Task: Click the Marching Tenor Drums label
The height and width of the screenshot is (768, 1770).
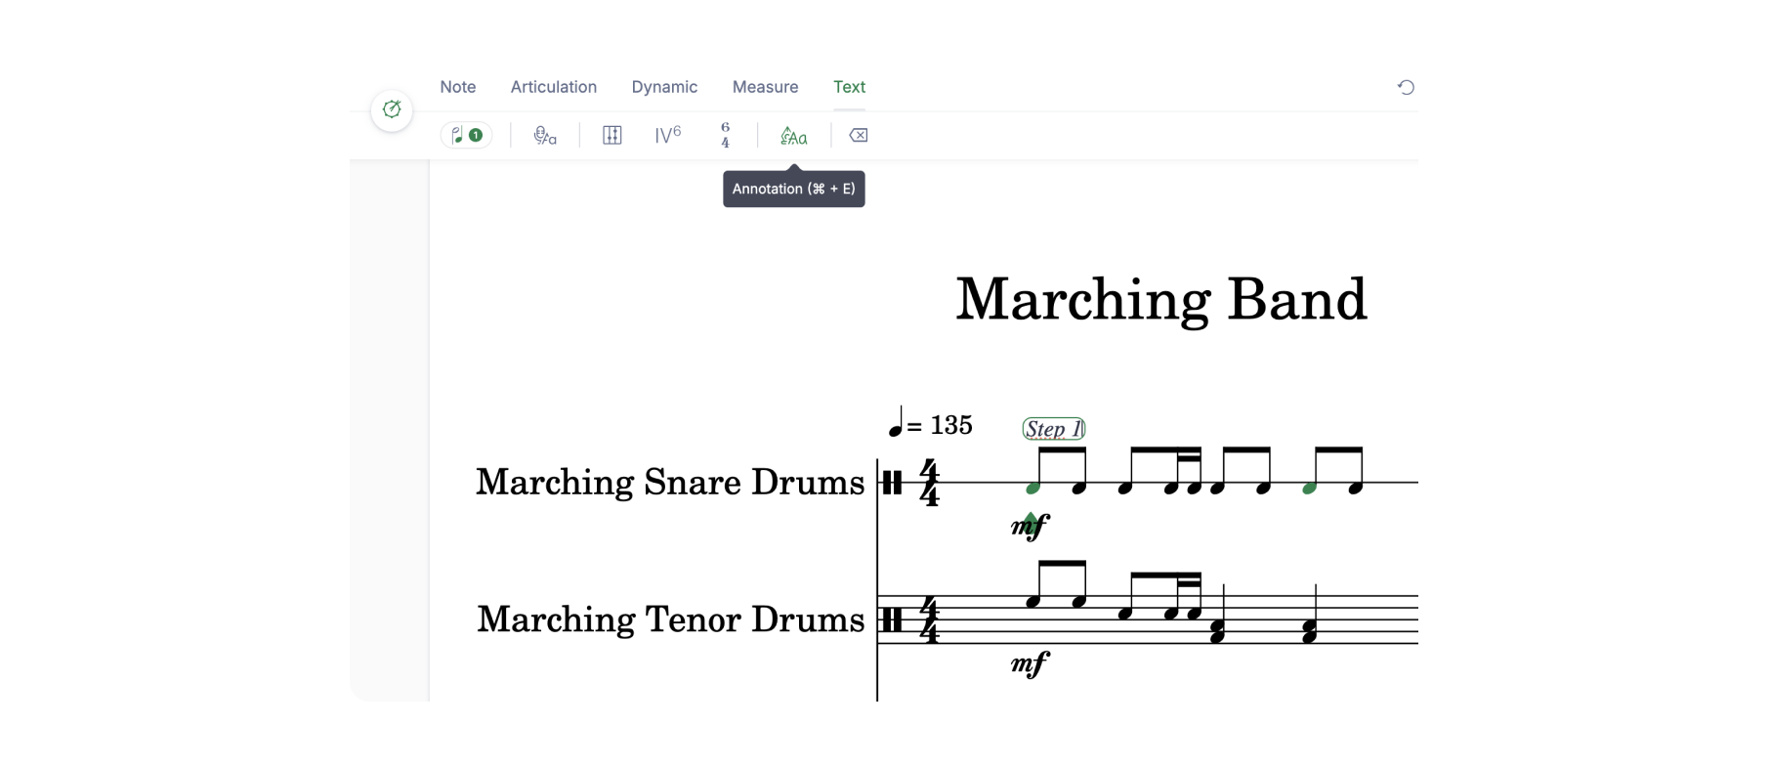Action: click(671, 619)
